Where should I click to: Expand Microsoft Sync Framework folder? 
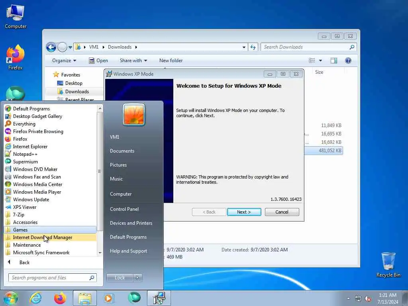pyautogui.click(x=50, y=252)
